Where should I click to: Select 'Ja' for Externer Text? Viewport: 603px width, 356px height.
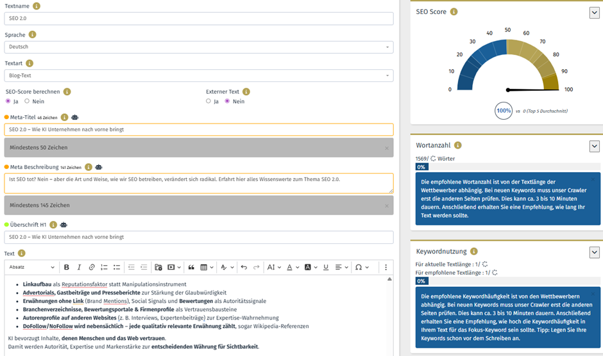tap(208, 101)
